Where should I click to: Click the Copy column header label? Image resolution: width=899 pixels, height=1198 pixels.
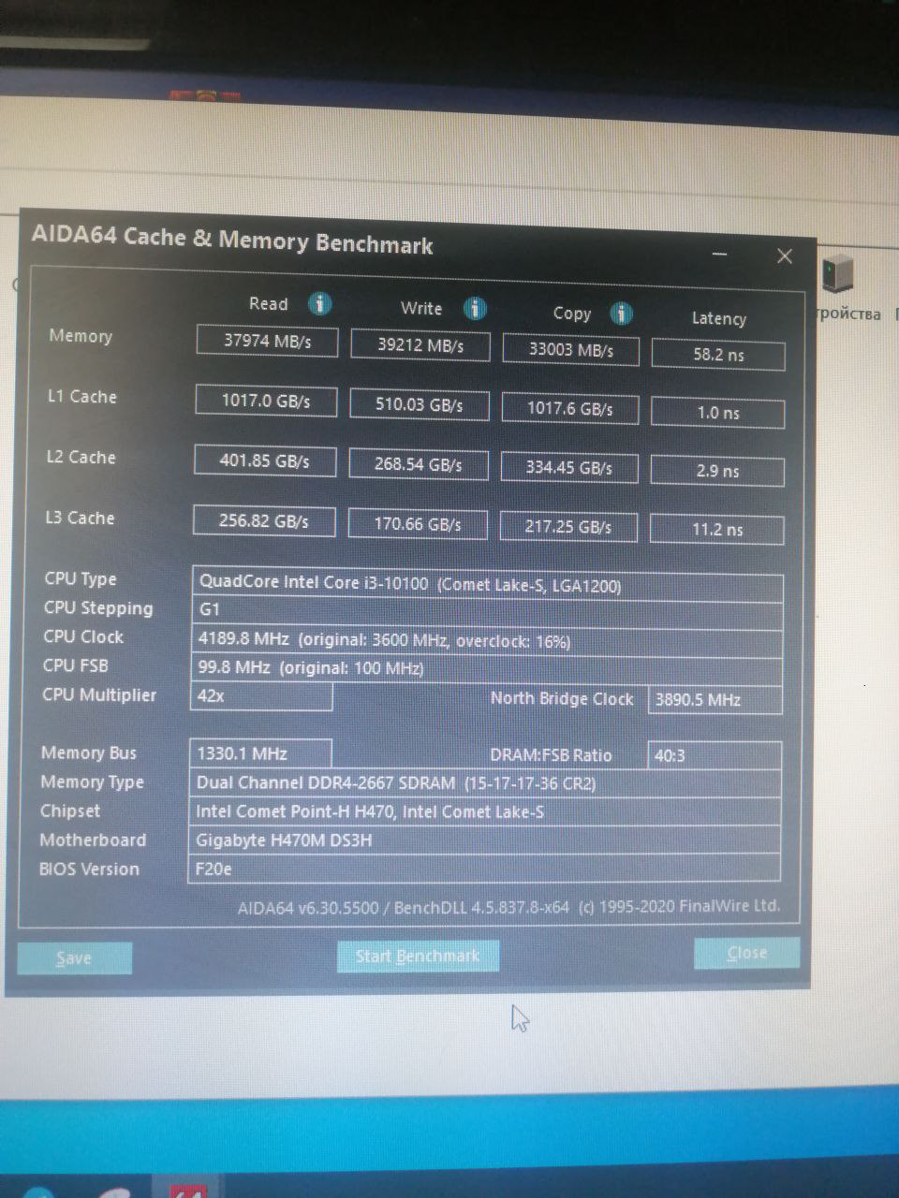572,314
